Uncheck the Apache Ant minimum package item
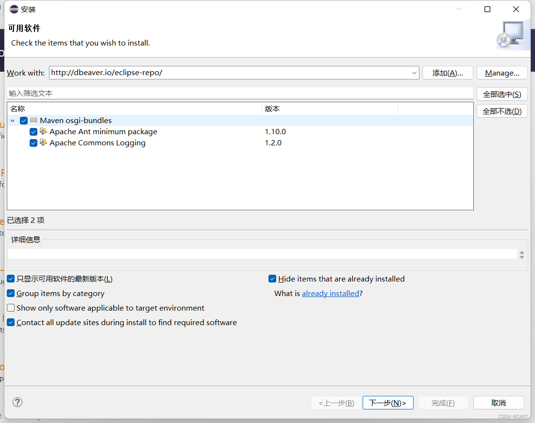This screenshot has width=535, height=423. pos(33,131)
